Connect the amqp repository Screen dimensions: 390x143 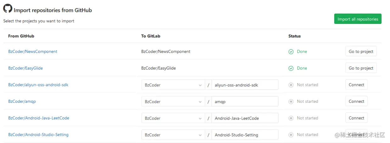pos(356,101)
